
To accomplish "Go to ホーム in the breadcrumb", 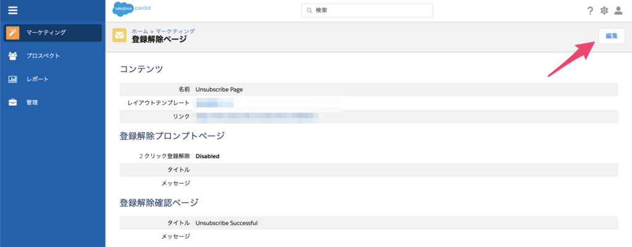I will [140, 31].
